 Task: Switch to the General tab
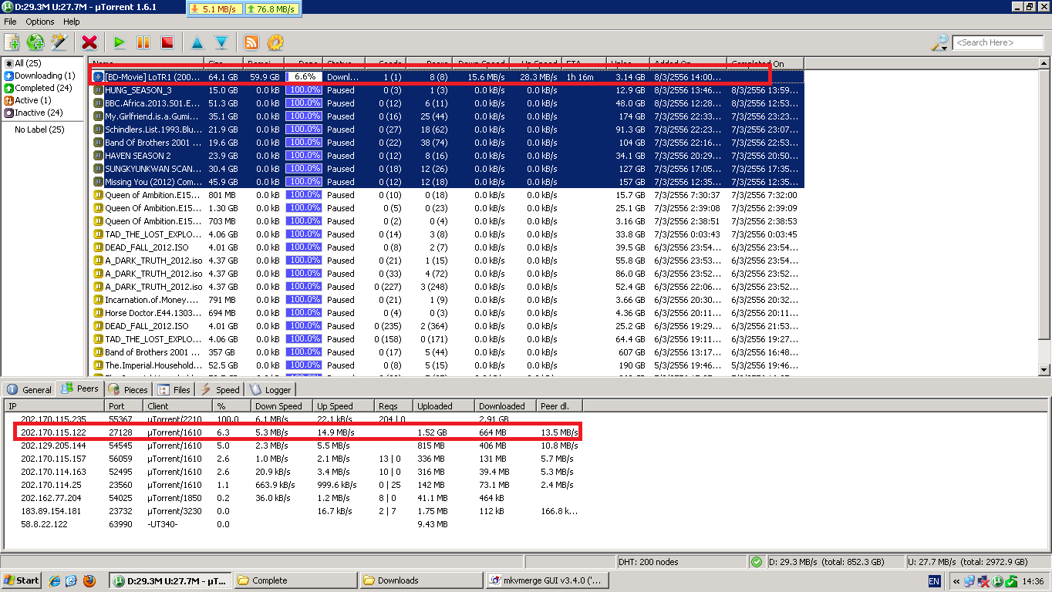coord(30,390)
